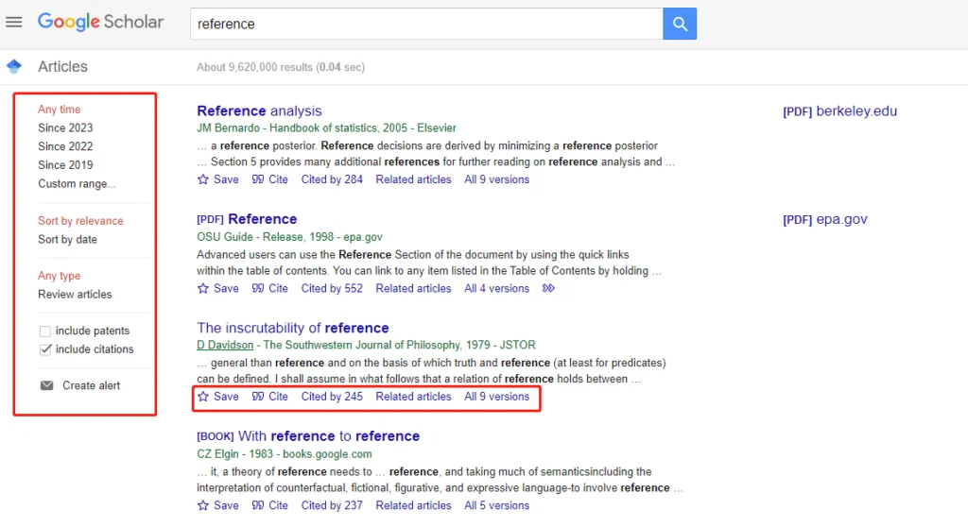
Task: Filter results to Since 2019
Action: pyautogui.click(x=65, y=164)
